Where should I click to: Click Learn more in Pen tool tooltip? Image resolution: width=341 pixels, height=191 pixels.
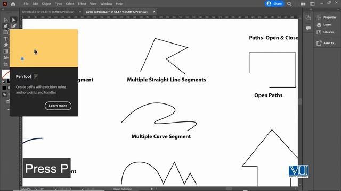58,106
